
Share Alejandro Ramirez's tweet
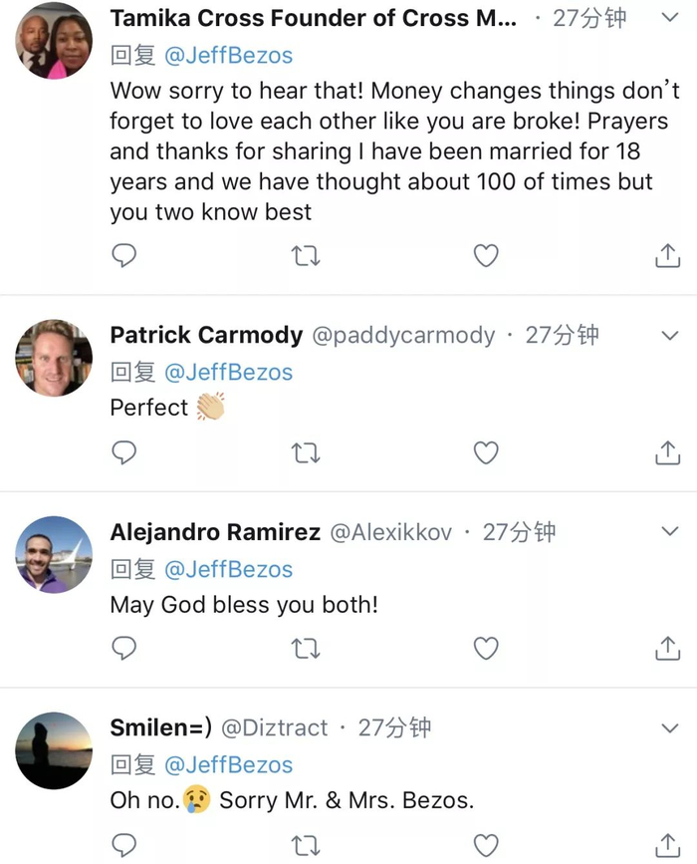666,649
